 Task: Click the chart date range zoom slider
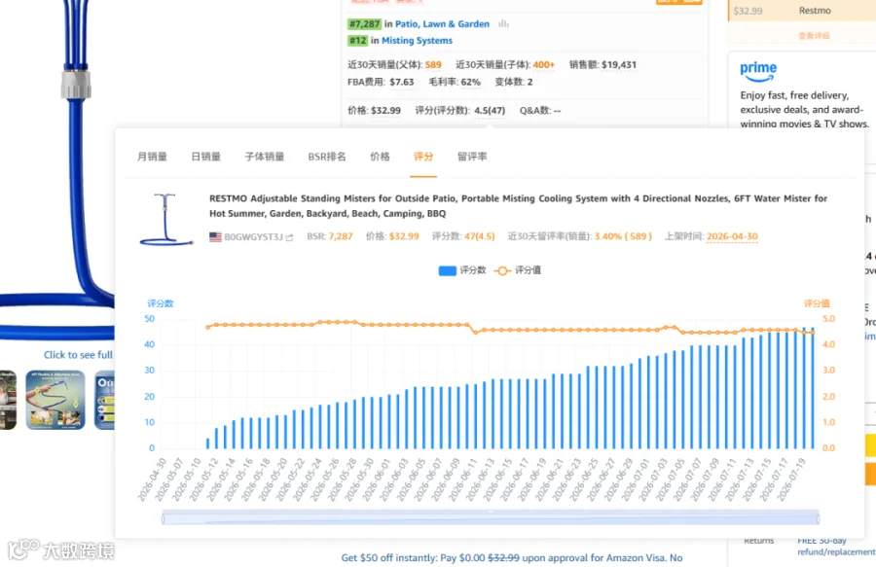(x=491, y=518)
